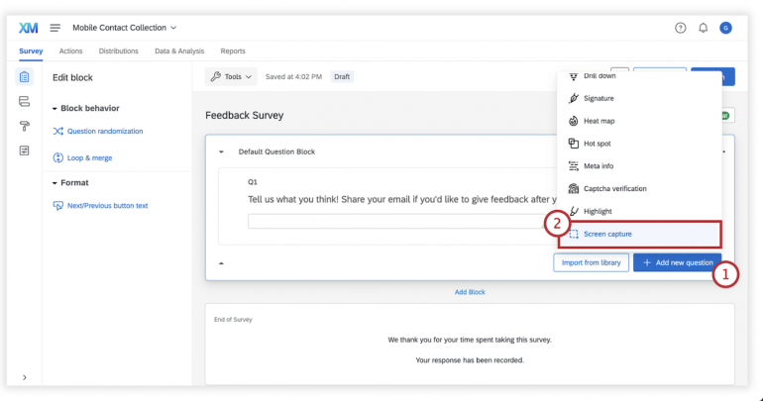Open the Look and feel paint roller

[24, 126]
